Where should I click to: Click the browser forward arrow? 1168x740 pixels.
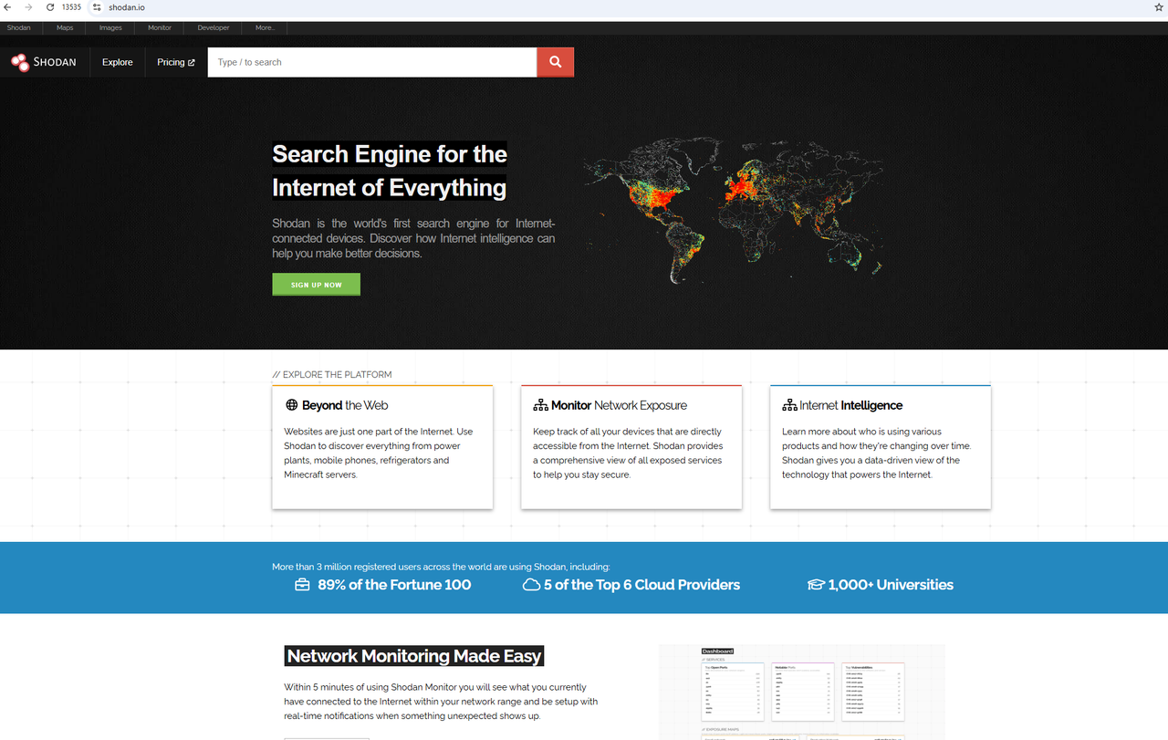click(28, 7)
